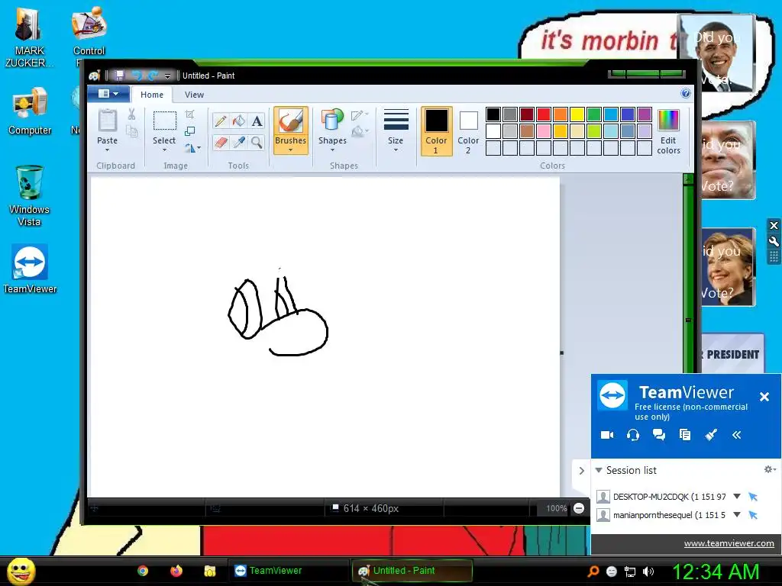Open the Recycle Bin named Windows Vista
Screen dimensions: 782x586
[29, 195]
